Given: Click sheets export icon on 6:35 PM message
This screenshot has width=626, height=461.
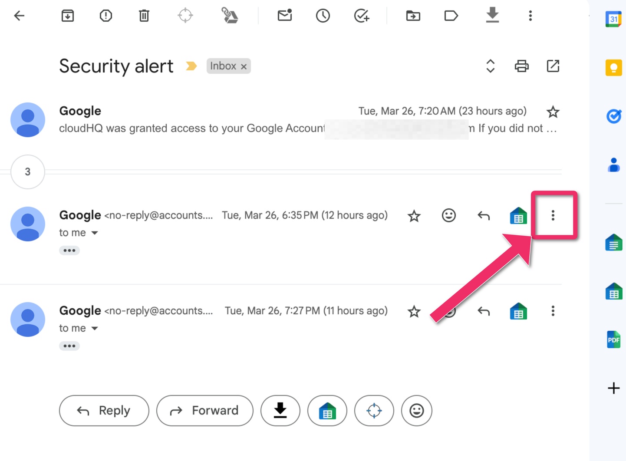Looking at the screenshot, I should tap(518, 216).
